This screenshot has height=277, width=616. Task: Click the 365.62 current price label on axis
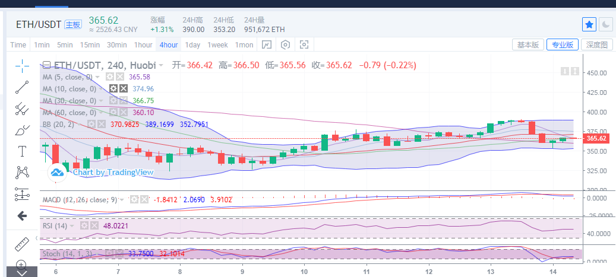click(596, 139)
